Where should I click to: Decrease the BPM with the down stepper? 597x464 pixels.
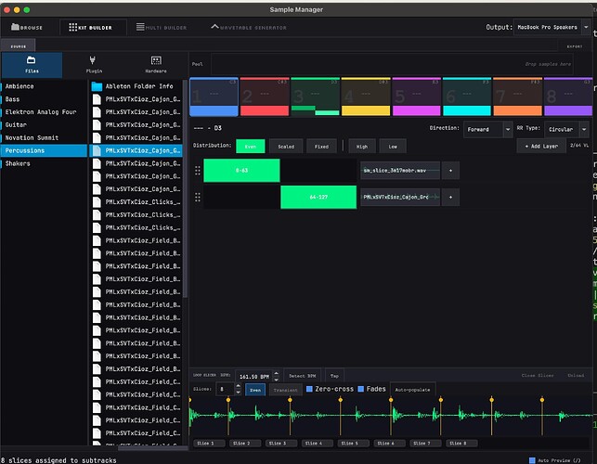[x=277, y=380]
